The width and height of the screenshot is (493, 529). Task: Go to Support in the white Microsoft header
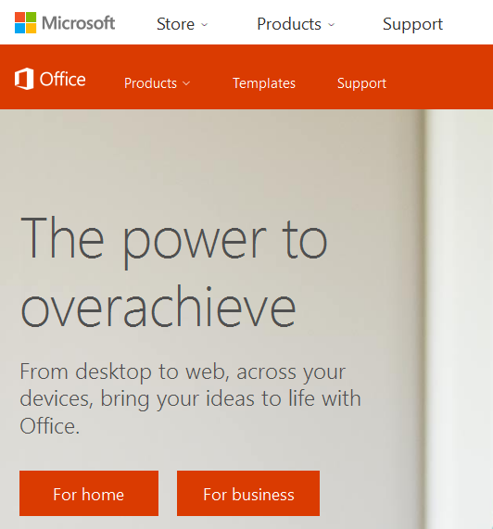(412, 24)
